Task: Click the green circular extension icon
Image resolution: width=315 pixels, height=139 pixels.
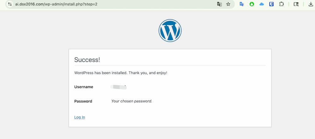Action: pyautogui.click(x=252, y=4)
